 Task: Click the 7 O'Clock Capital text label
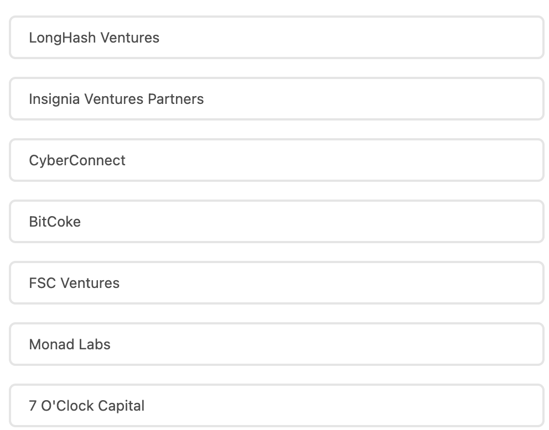point(86,406)
